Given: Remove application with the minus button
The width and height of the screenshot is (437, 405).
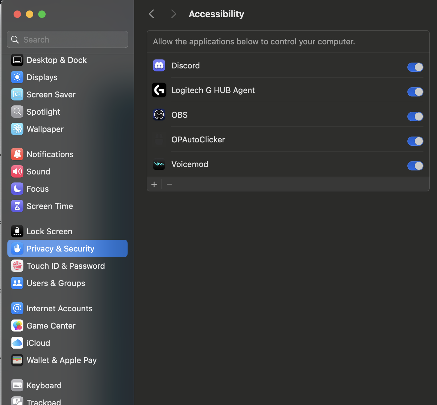Looking at the screenshot, I should [x=169, y=184].
